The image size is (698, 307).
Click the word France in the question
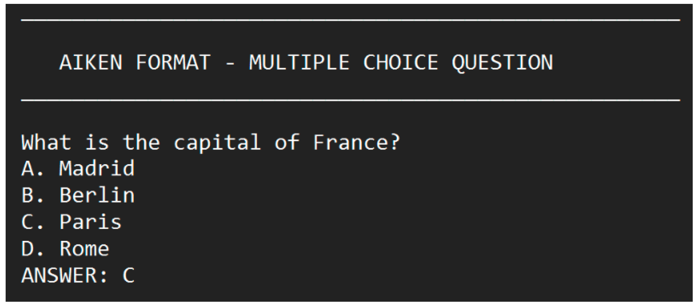click(x=351, y=142)
